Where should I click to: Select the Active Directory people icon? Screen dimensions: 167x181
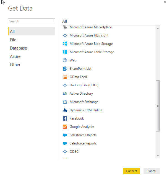(x=65, y=94)
